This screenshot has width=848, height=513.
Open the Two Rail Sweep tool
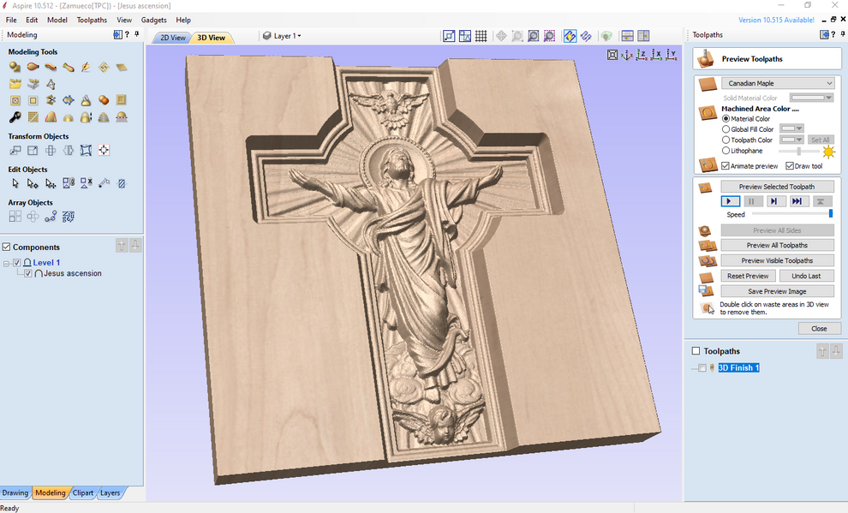click(x=33, y=67)
